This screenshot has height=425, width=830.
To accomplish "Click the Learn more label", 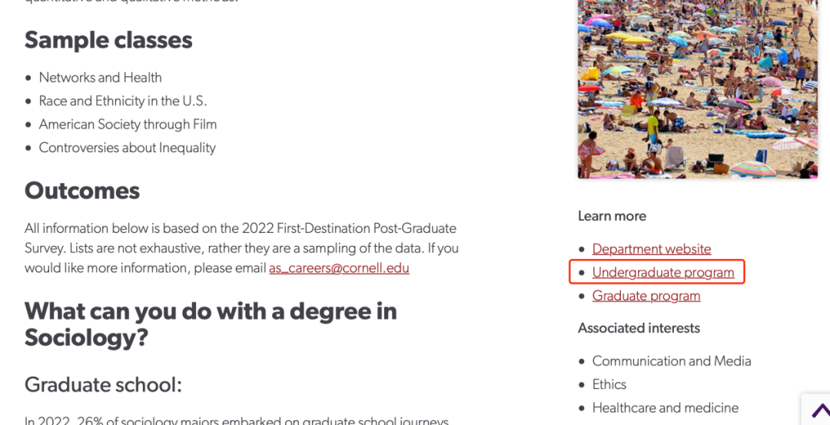I will [612, 216].
